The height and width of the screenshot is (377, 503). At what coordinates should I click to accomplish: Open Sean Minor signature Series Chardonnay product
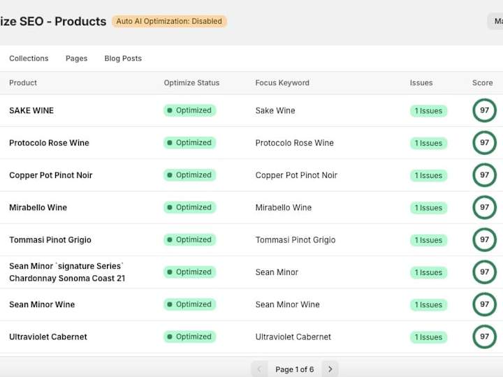pyautogui.click(x=67, y=272)
